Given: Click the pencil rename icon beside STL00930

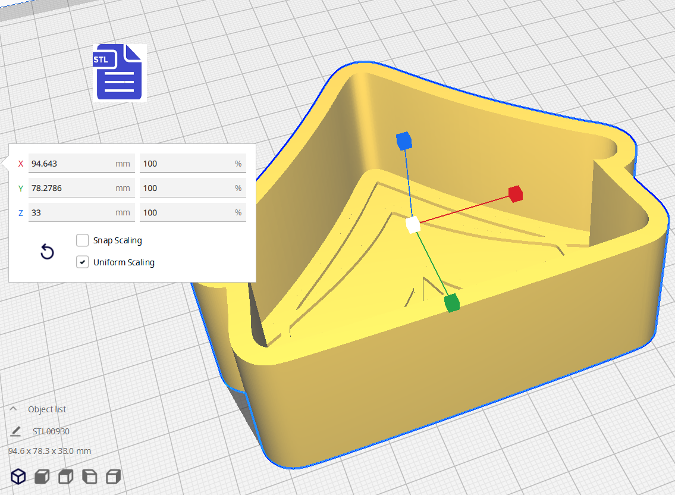Looking at the screenshot, I should [16, 431].
